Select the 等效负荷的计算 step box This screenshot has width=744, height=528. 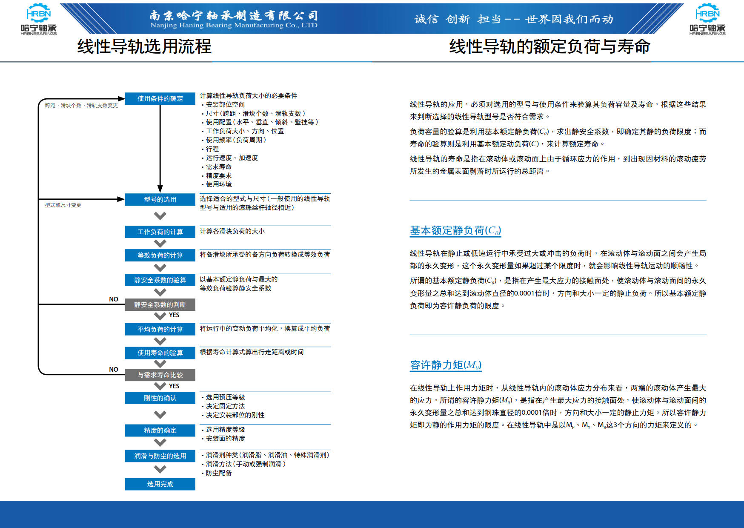160,255
